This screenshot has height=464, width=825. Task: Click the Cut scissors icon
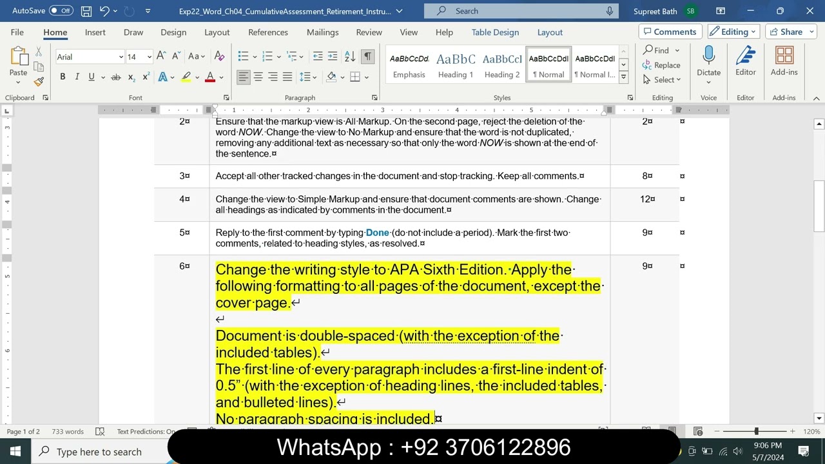pyautogui.click(x=39, y=52)
